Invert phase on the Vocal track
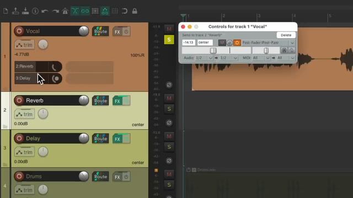 pyautogui.click(x=169, y=85)
